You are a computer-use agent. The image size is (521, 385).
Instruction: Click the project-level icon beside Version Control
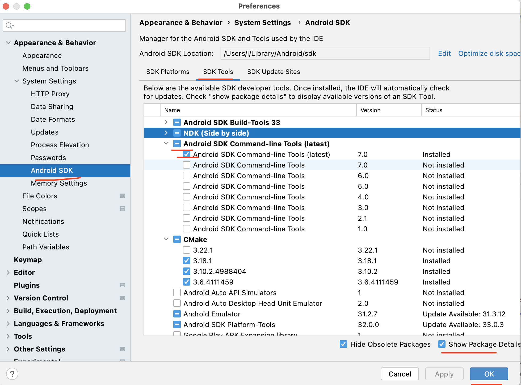[x=123, y=298]
